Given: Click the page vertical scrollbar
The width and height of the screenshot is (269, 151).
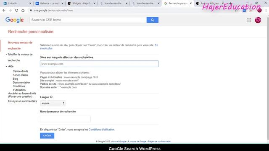Looking at the screenshot, I should click(x=268, y=79).
